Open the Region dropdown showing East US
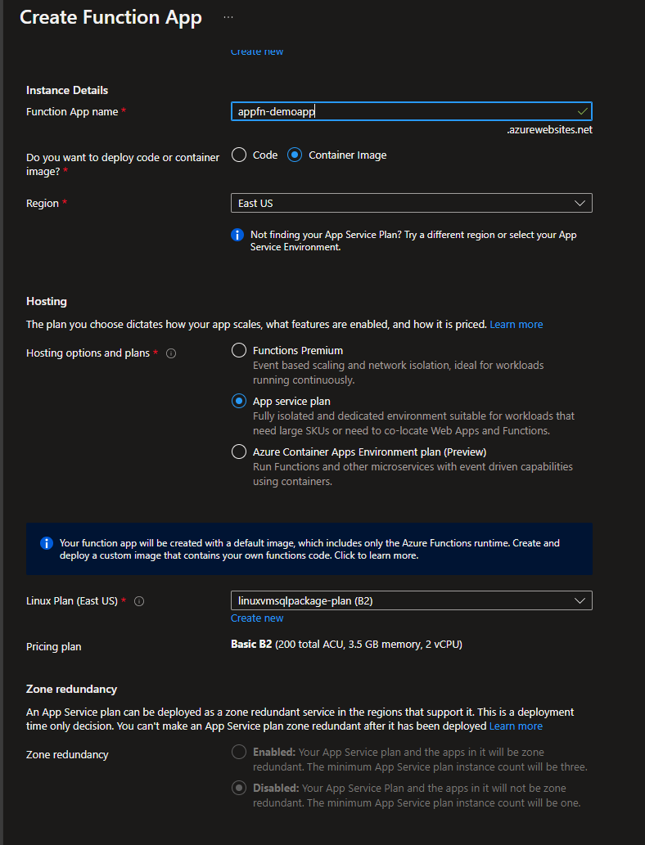The width and height of the screenshot is (645, 845). pyautogui.click(x=412, y=203)
